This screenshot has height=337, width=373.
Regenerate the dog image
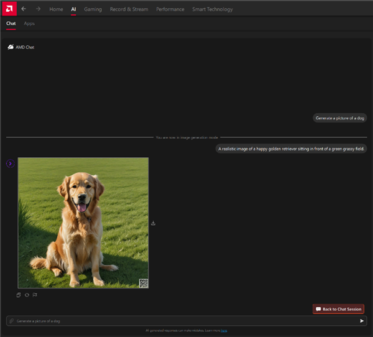pyautogui.click(x=27, y=295)
